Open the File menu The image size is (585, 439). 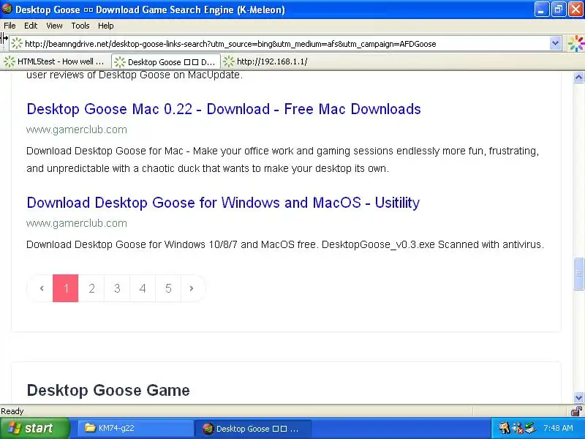10,26
